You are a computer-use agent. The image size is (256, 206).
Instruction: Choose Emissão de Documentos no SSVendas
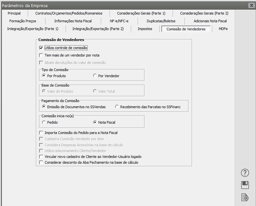[44, 107]
